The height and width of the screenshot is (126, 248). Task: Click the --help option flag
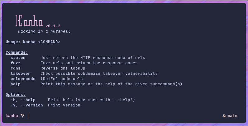tap(28, 100)
